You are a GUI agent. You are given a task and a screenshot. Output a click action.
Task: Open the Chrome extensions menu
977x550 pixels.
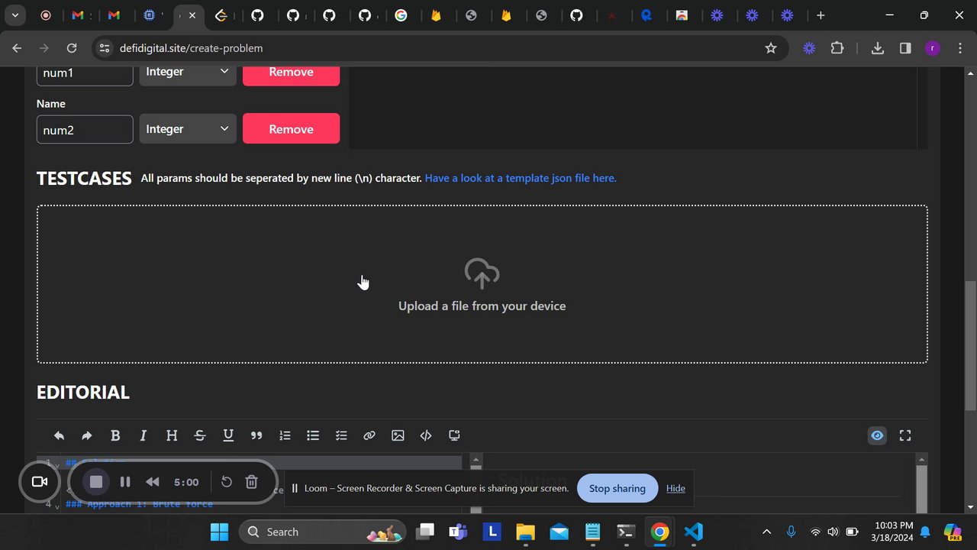(x=837, y=48)
